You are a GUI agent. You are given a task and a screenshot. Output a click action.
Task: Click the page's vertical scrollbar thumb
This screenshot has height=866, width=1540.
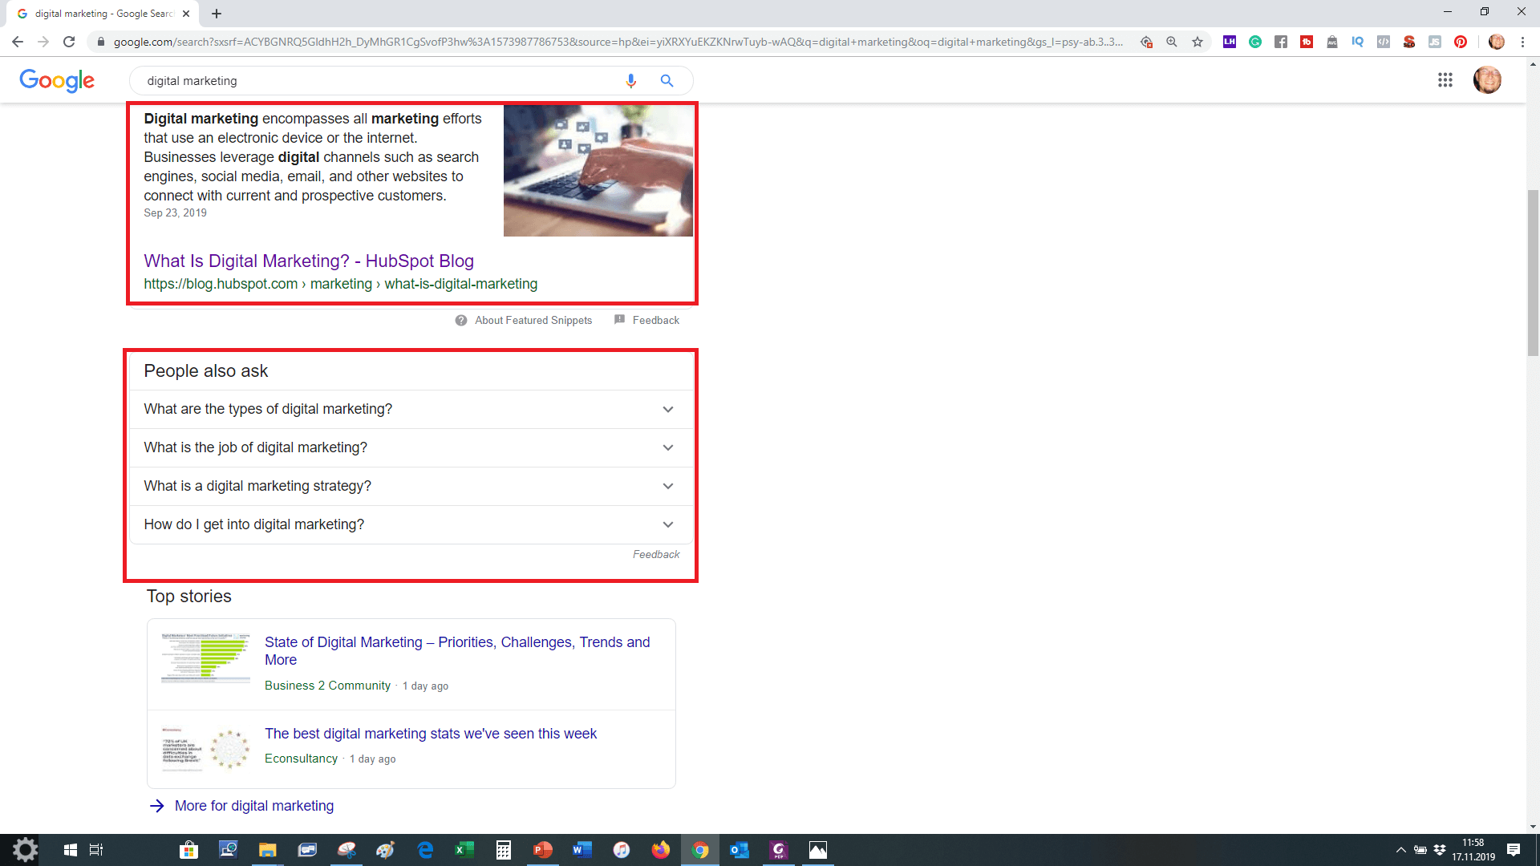[x=1533, y=273]
